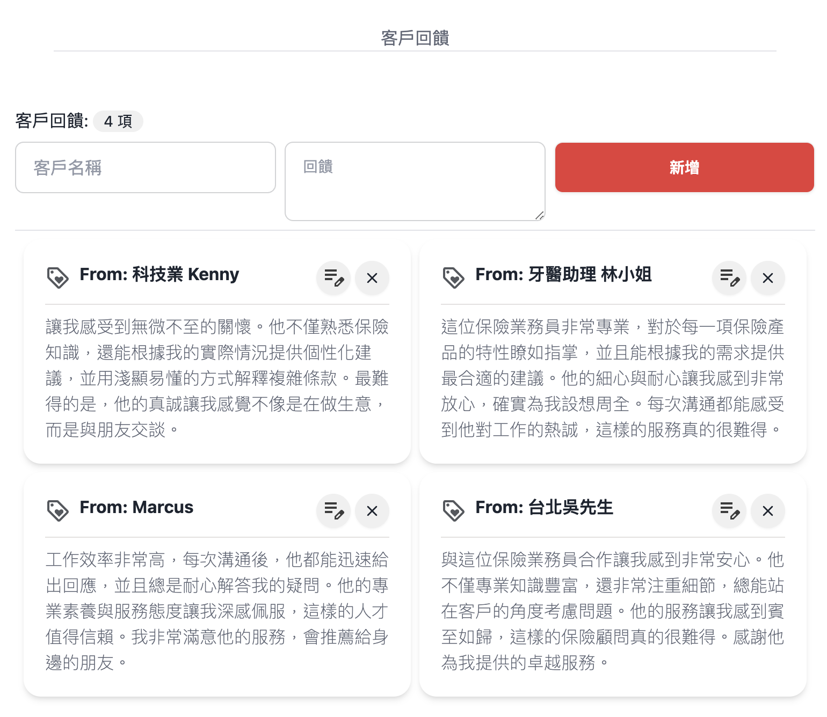
Task: Delete the 科技業 Kenny feedback card
Action: pos(372,278)
